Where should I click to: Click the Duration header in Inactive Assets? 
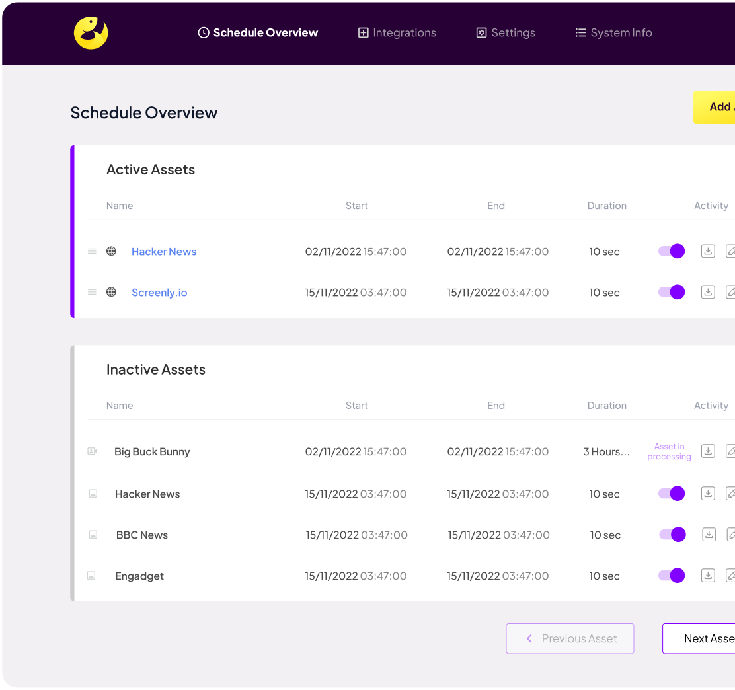[x=607, y=405]
